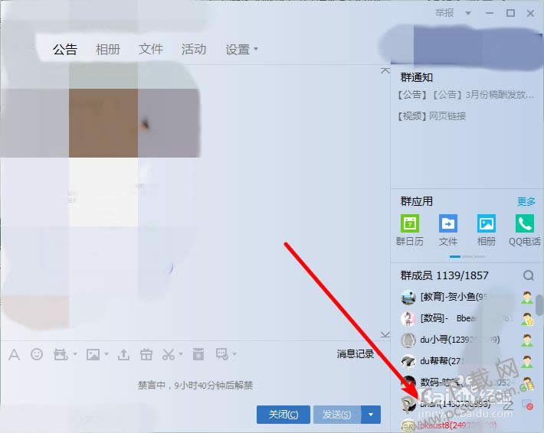Open avatar of du帮帮
Viewport: 544px width, 433px height.
click(x=408, y=362)
